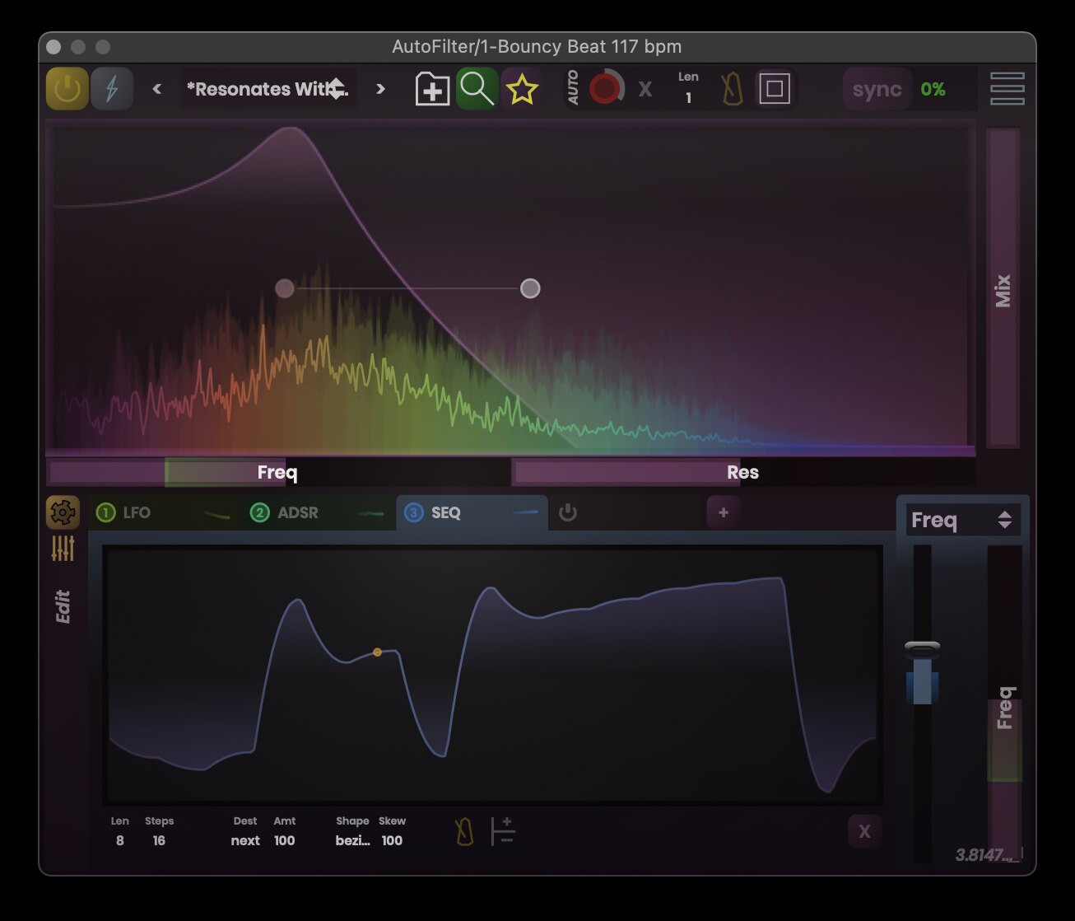Open the modulator settings gear icon
Viewport: 1075px width, 921px height.
[63, 512]
